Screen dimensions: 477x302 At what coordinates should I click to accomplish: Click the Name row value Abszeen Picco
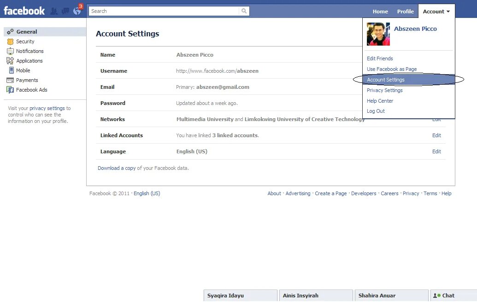(x=194, y=55)
